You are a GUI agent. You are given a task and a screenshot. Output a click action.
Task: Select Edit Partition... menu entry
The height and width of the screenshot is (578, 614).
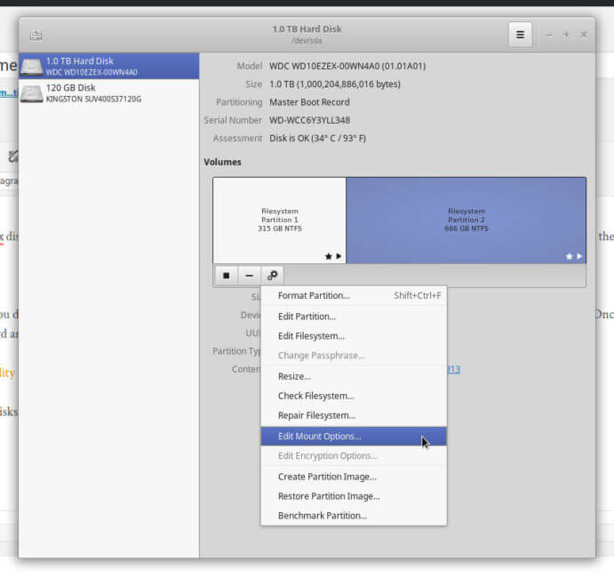307,317
